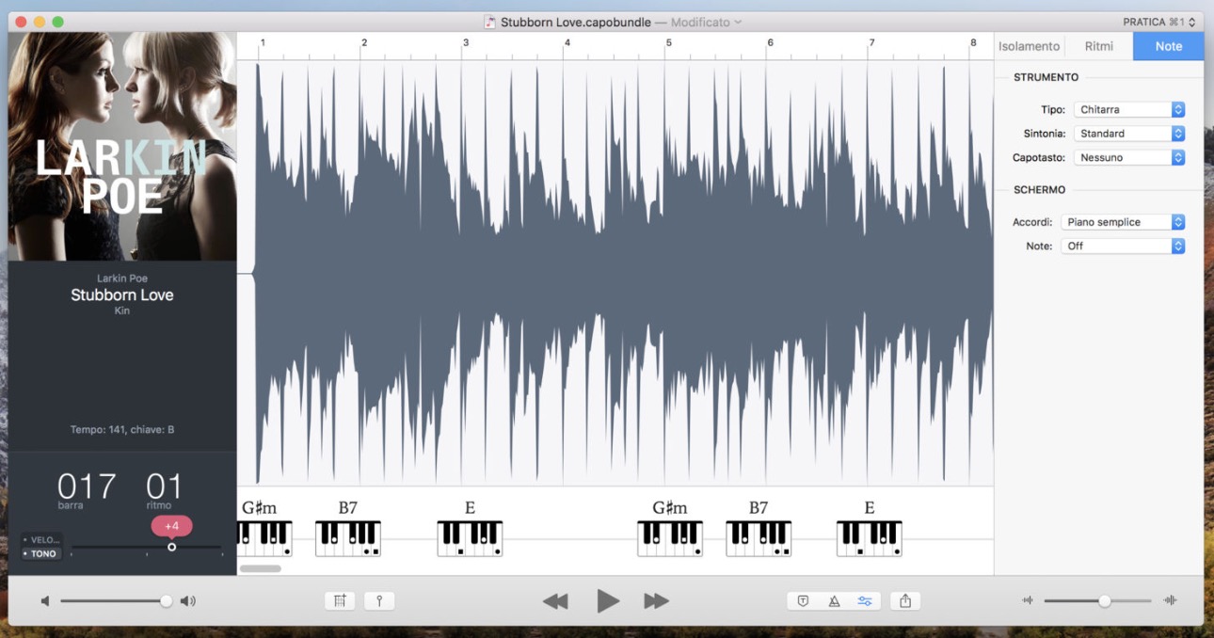The height and width of the screenshot is (638, 1214).
Task: Open the Sintonia dropdown showing Standard
Action: 1129,134
